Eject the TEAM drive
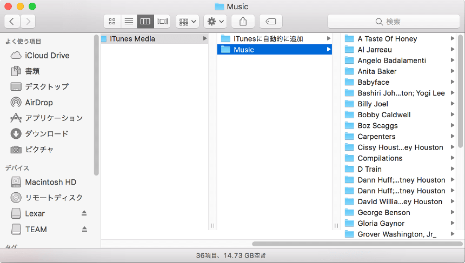 pyautogui.click(x=84, y=230)
